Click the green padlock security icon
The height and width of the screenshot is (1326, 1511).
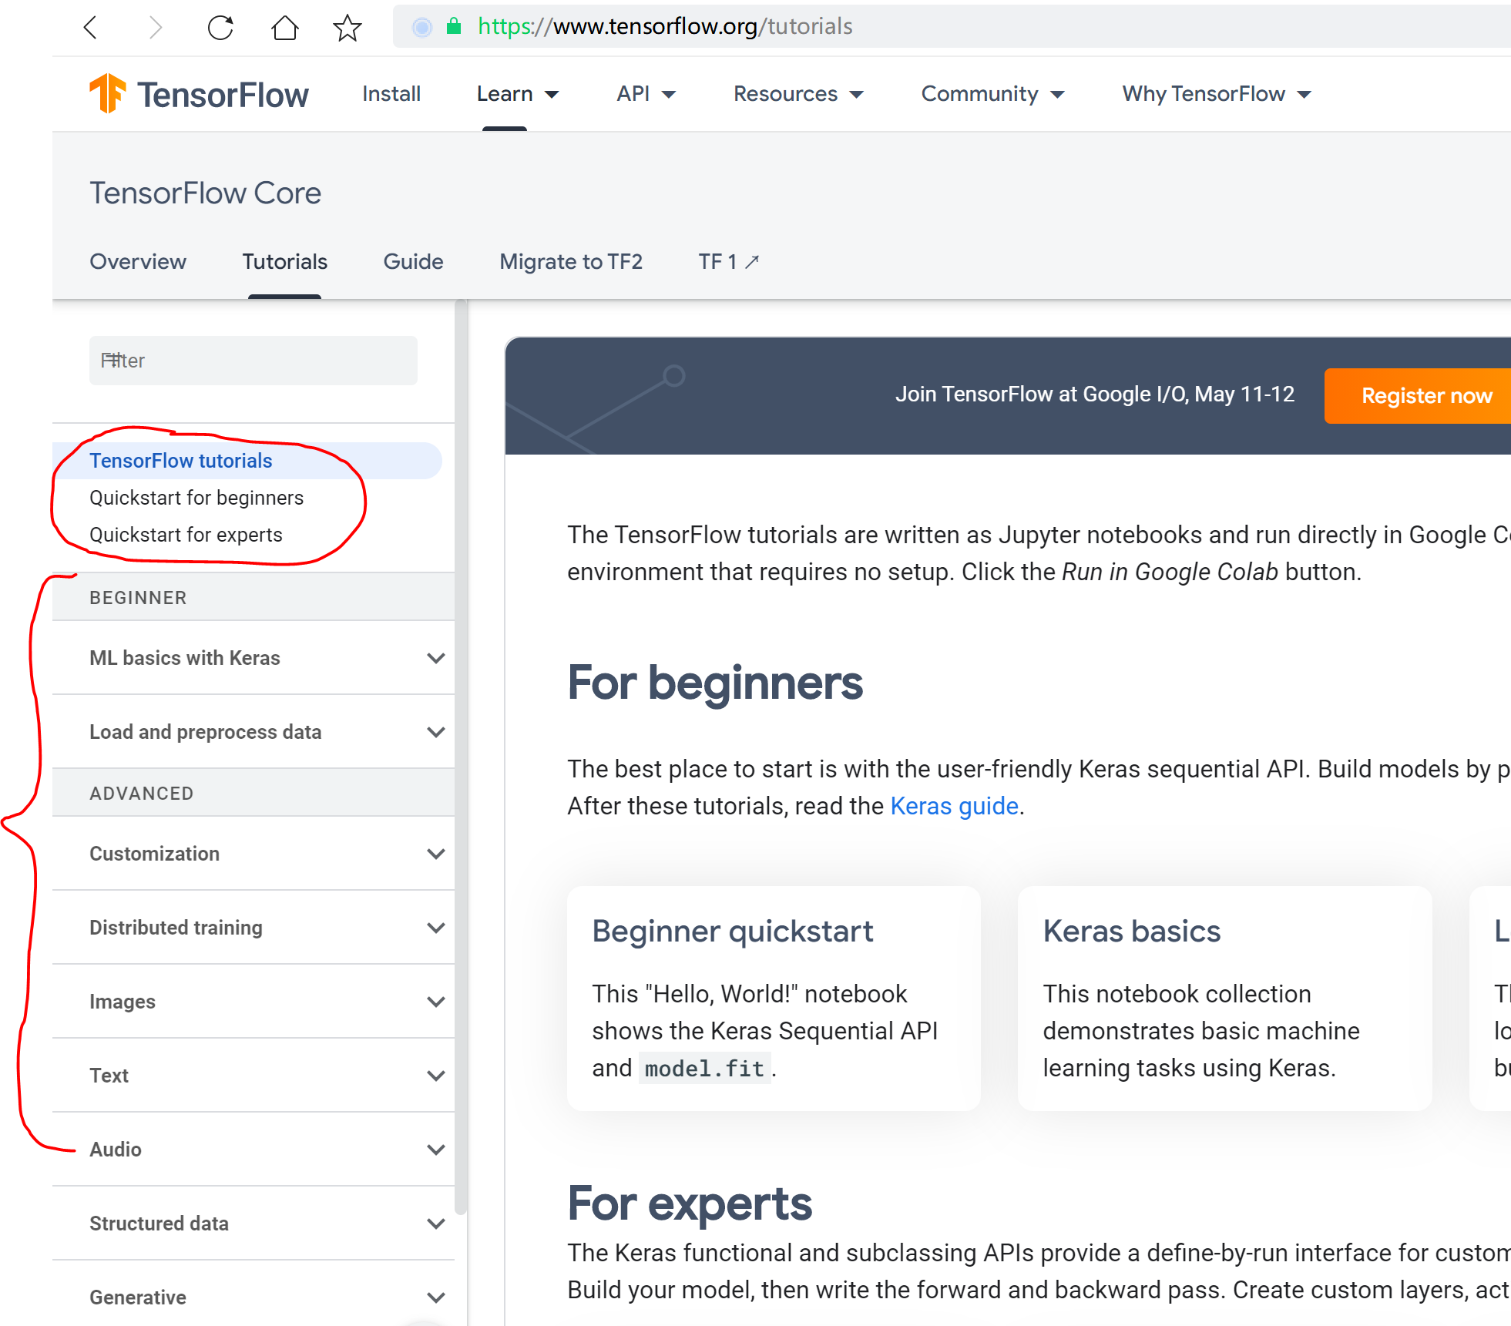tap(454, 26)
